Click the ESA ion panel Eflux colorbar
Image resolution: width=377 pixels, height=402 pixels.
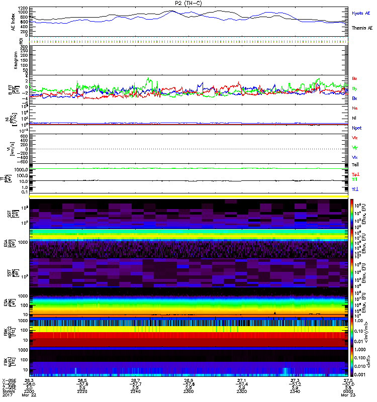352,243
